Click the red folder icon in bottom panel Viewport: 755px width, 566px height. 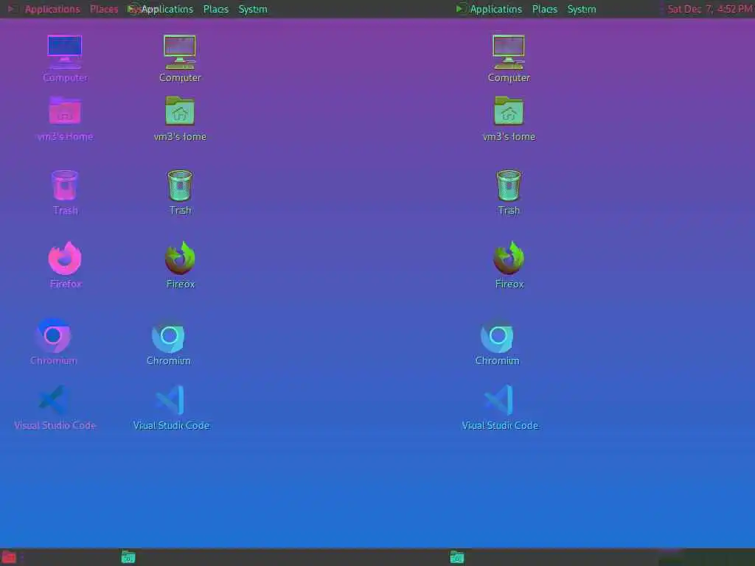[x=9, y=557]
